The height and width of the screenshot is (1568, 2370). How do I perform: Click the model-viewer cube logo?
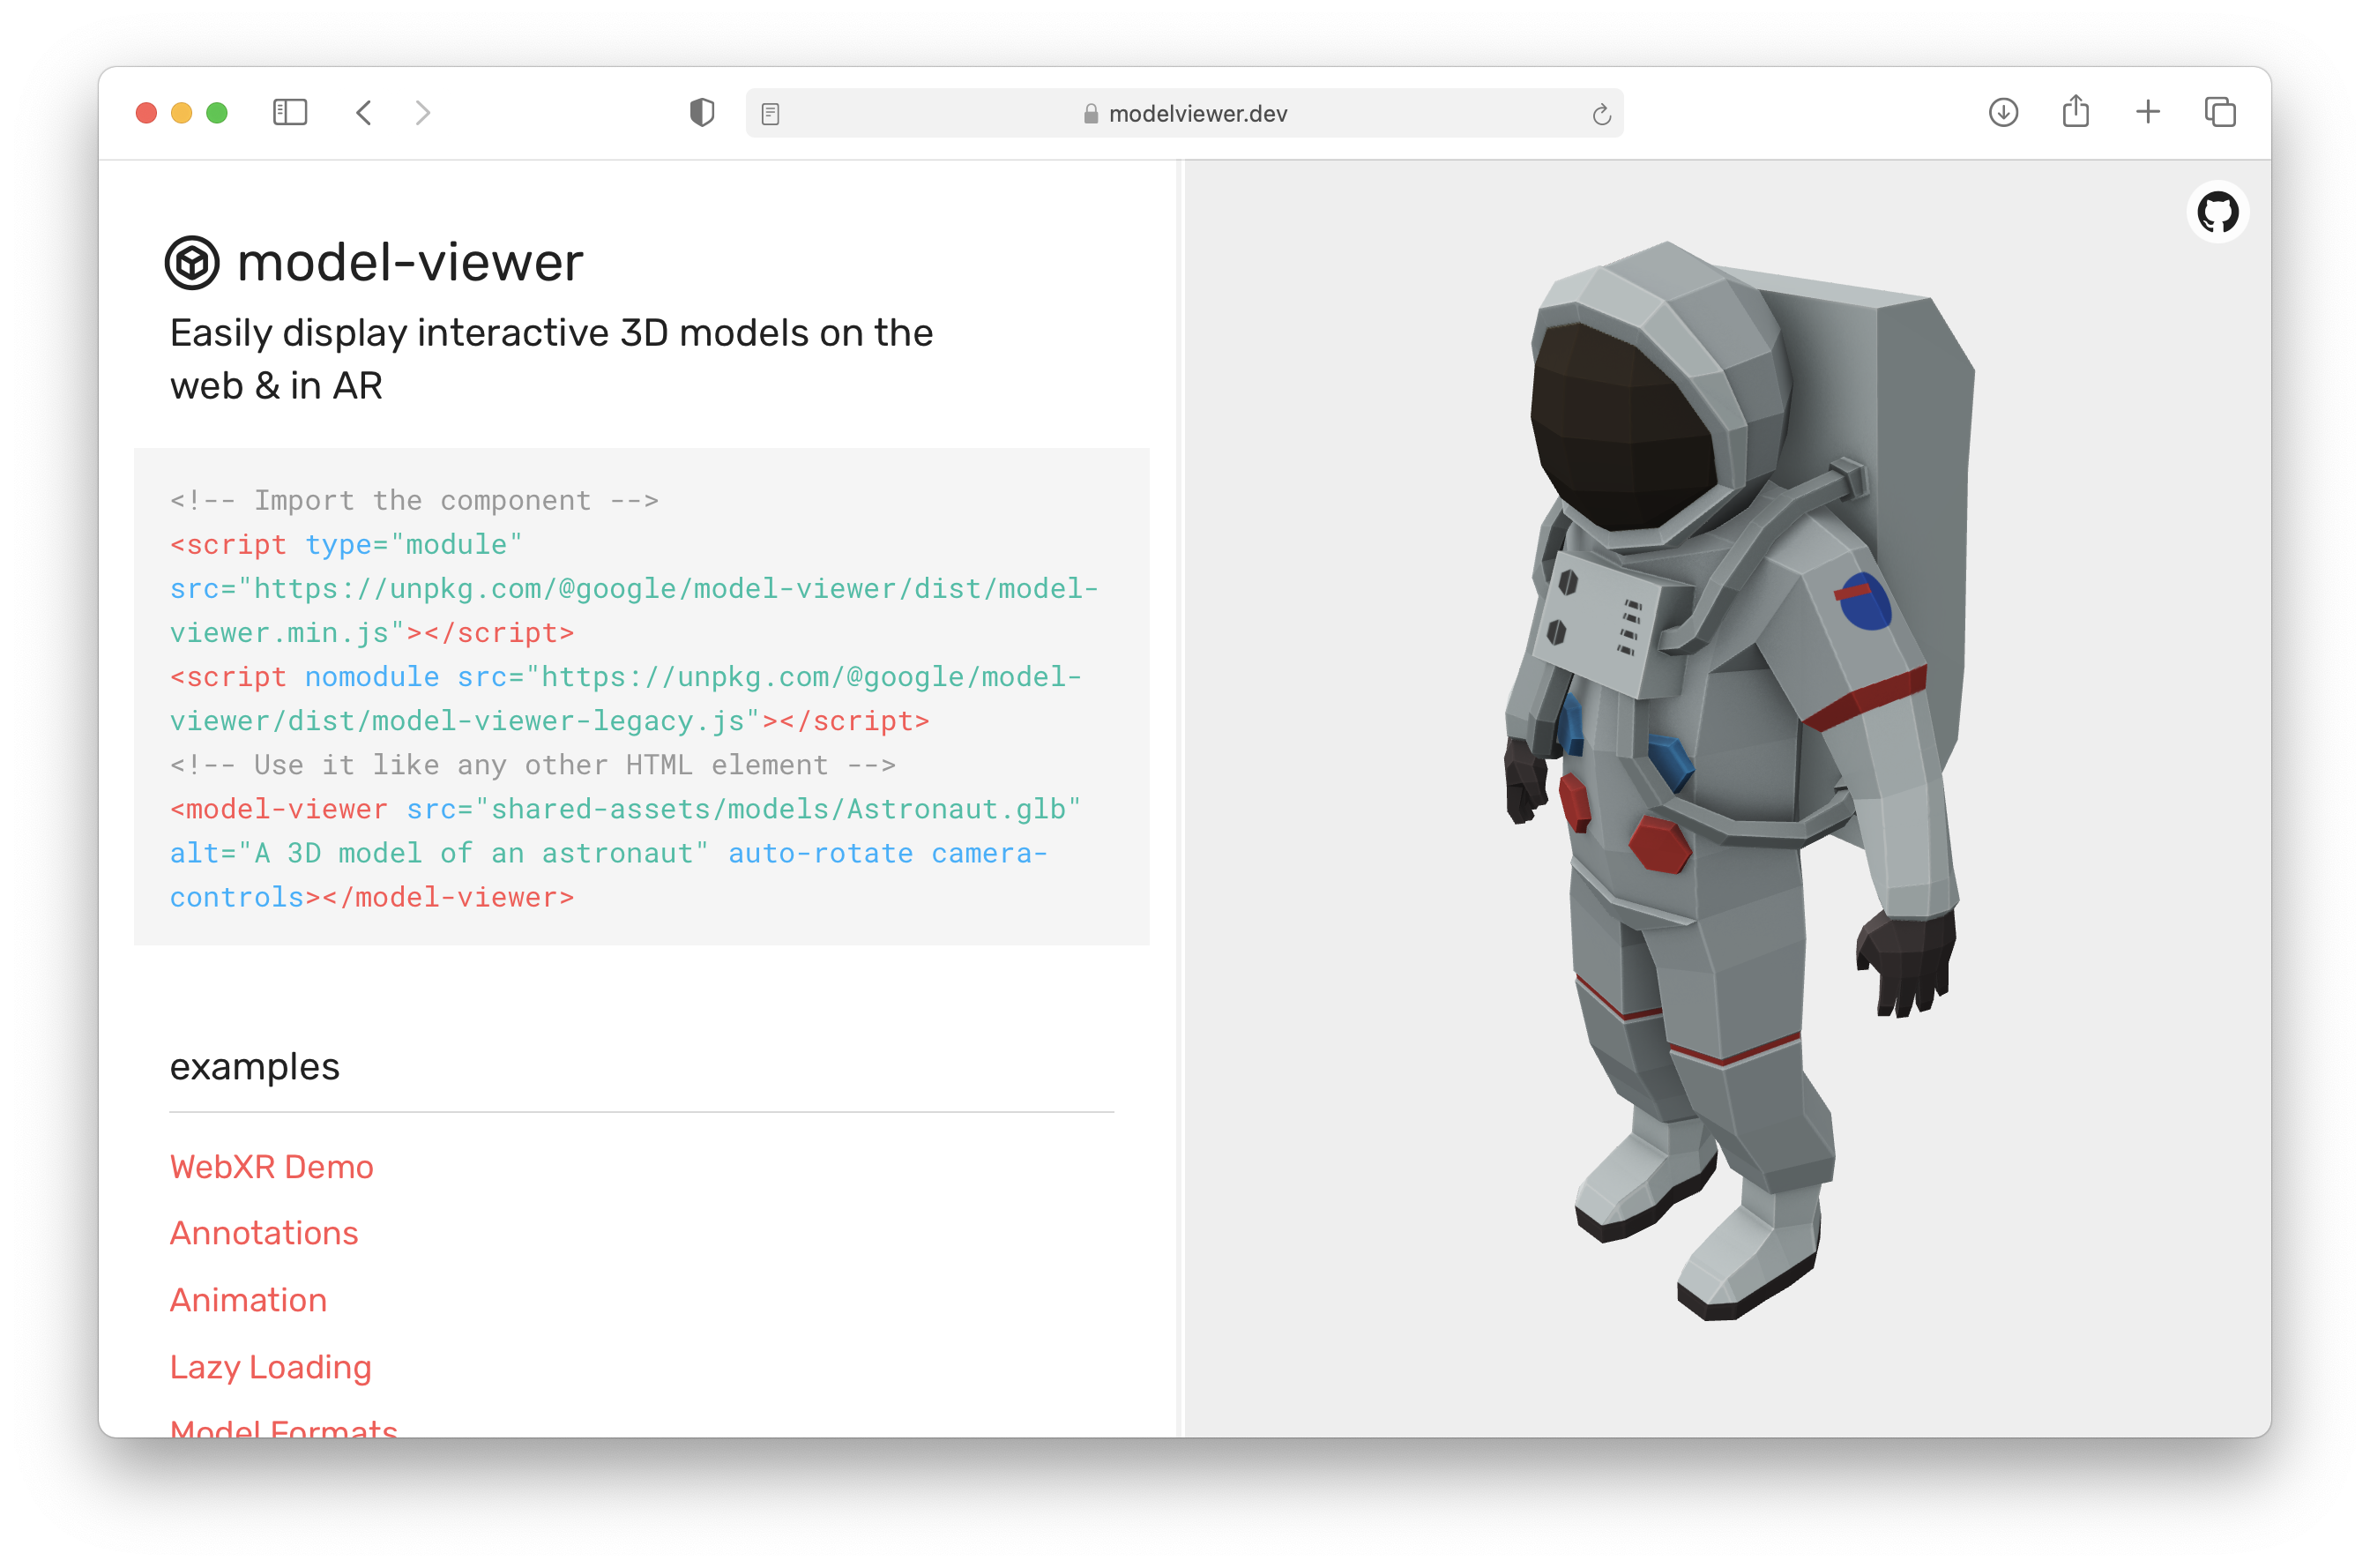pos(192,263)
